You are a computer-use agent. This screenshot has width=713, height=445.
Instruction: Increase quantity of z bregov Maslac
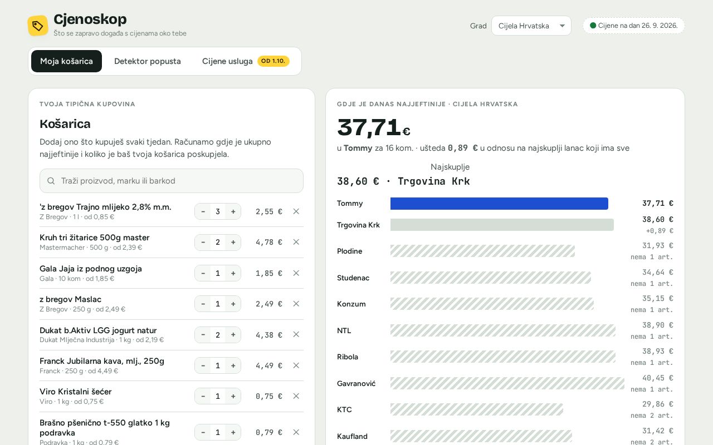pos(233,304)
